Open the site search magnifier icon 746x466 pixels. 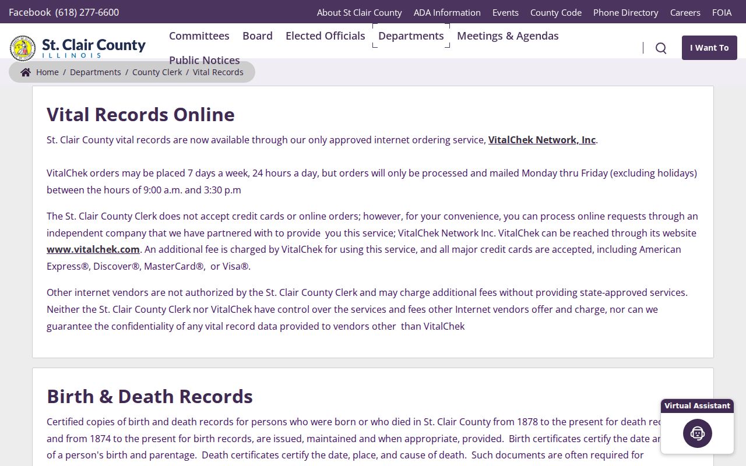click(661, 48)
